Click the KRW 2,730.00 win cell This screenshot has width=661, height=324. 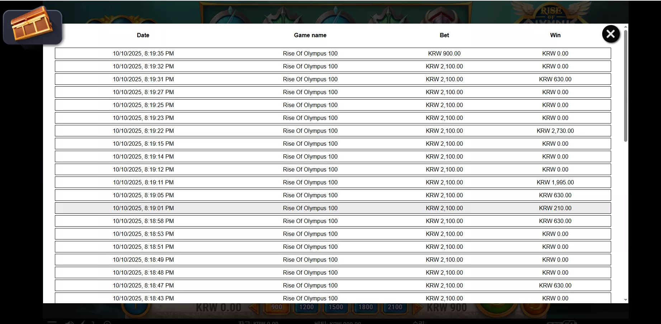coord(555,131)
